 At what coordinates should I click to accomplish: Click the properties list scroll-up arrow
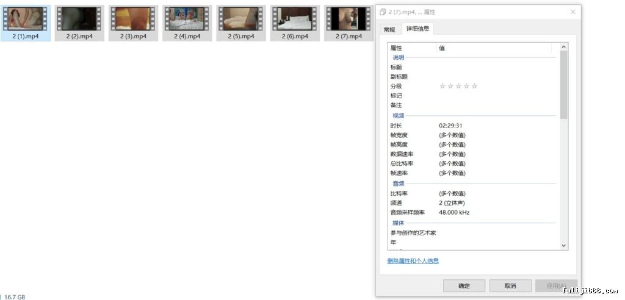tap(563, 47)
